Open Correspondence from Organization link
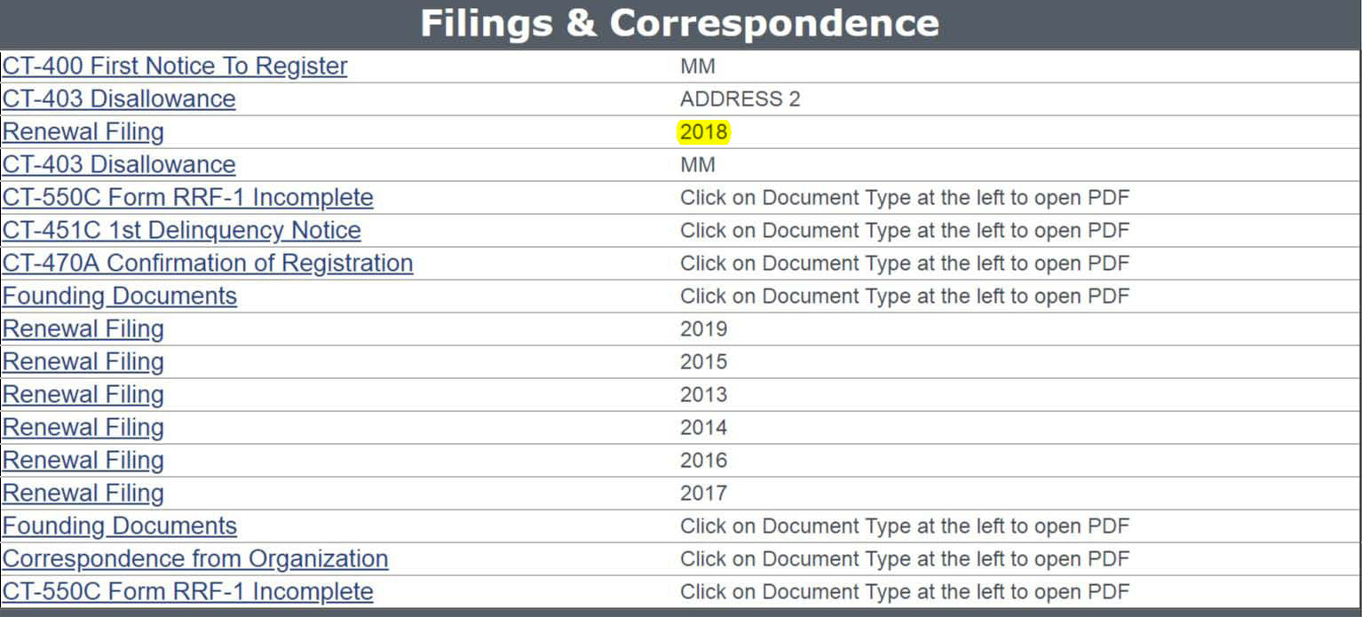 coord(195,559)
